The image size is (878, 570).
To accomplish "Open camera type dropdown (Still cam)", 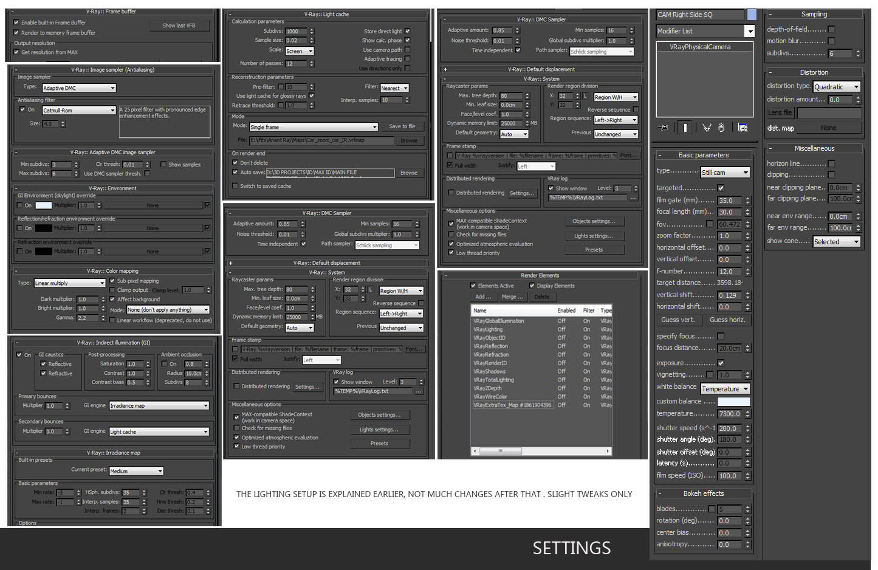I will (725, 173).
